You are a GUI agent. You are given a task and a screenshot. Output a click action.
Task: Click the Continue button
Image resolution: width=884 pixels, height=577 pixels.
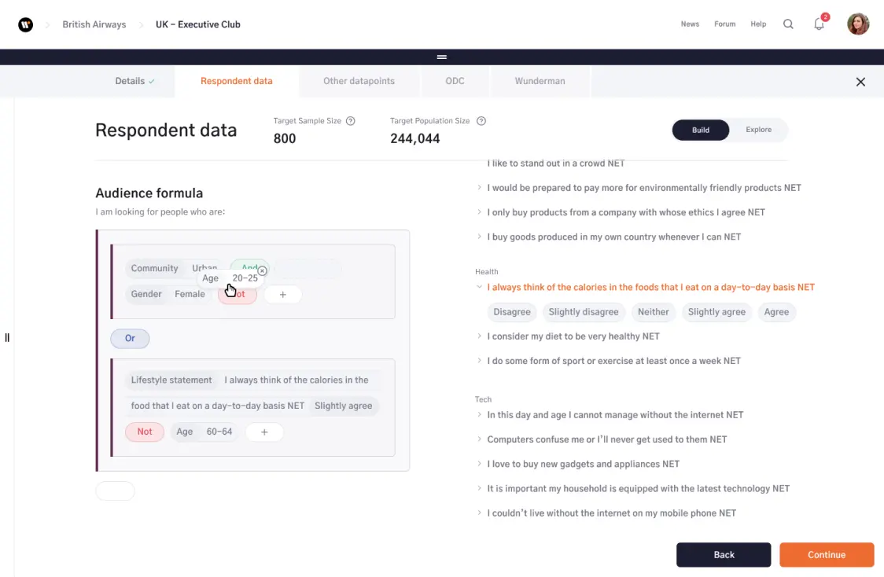827,555
